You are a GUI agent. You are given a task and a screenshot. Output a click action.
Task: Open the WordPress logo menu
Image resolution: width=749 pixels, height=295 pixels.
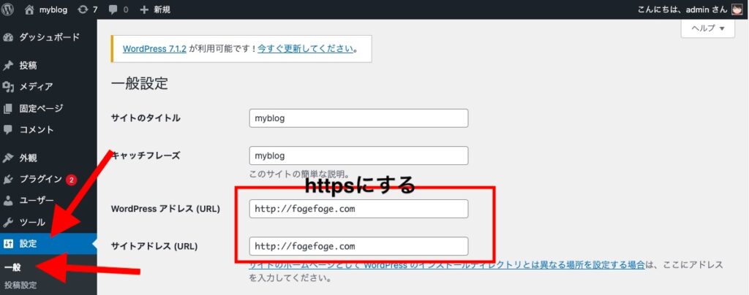click(7, 9)
